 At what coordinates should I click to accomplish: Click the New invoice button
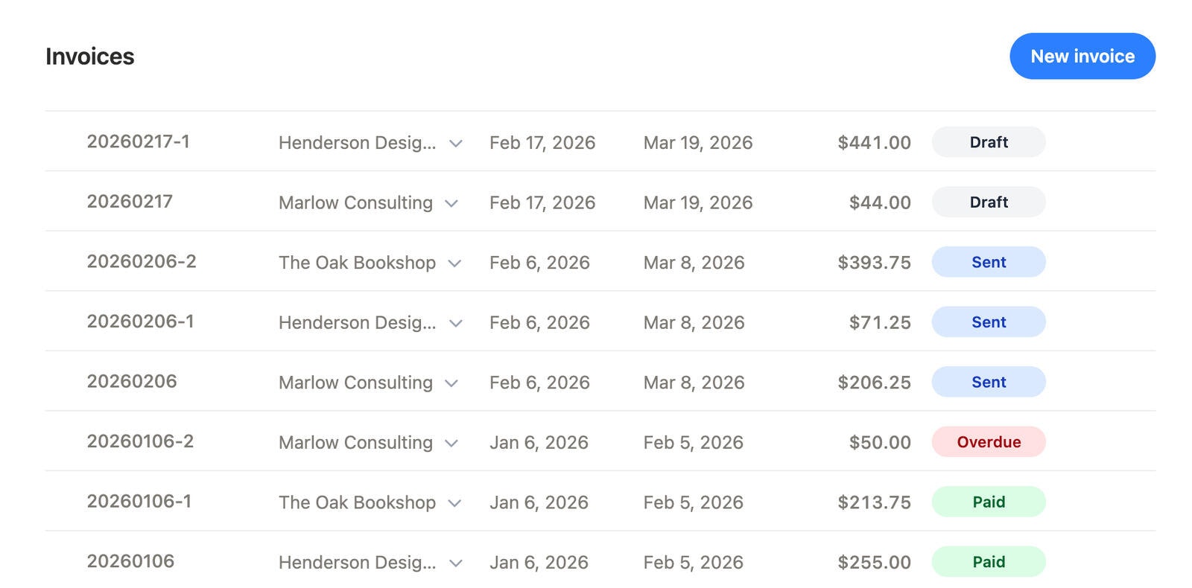(1082, 56)
